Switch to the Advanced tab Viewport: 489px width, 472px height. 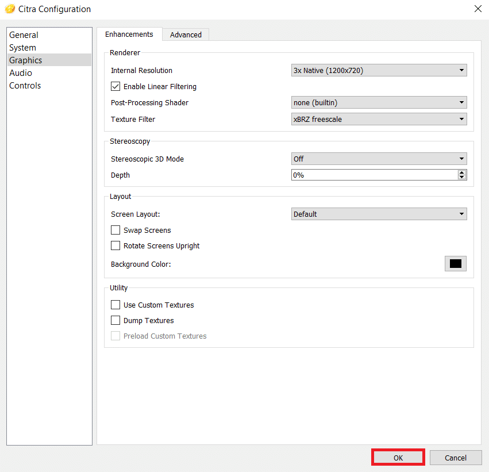coord(186,35)
